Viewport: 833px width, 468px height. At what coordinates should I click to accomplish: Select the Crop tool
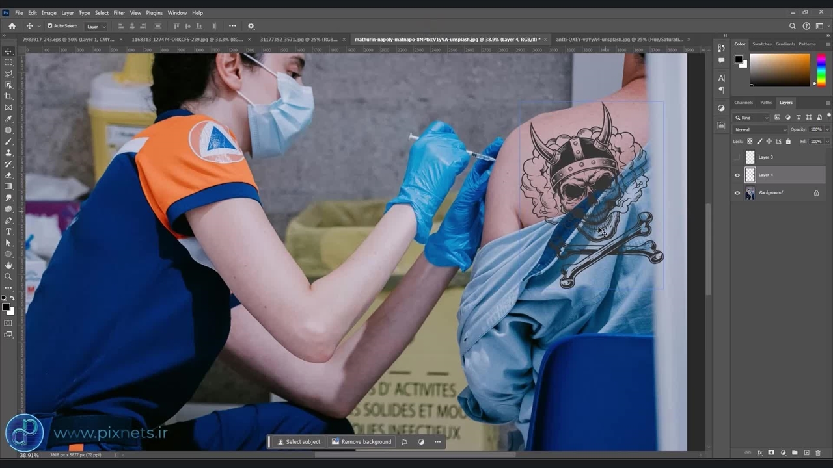pyautogui.click(x=8, y=96)
